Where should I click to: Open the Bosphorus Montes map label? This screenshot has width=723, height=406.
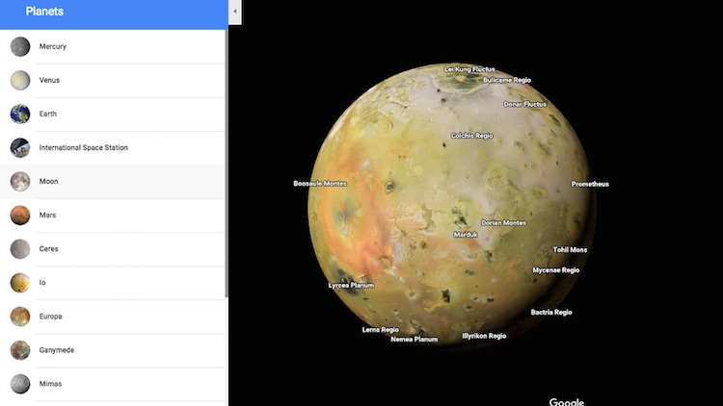point(320,183)
